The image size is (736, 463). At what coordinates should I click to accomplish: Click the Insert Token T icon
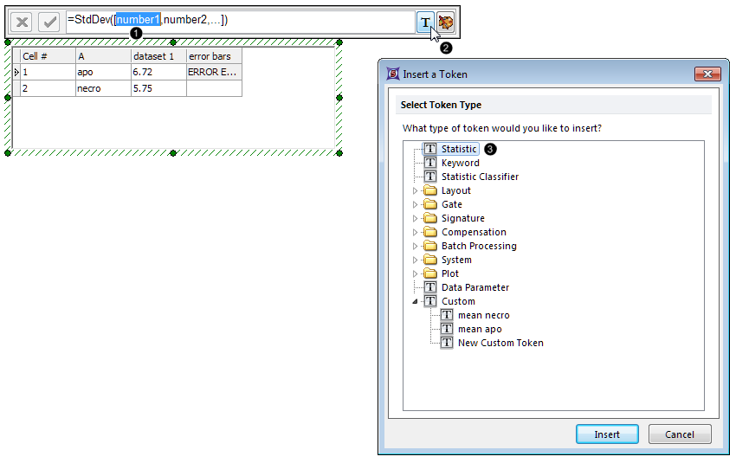pos(425,23)
